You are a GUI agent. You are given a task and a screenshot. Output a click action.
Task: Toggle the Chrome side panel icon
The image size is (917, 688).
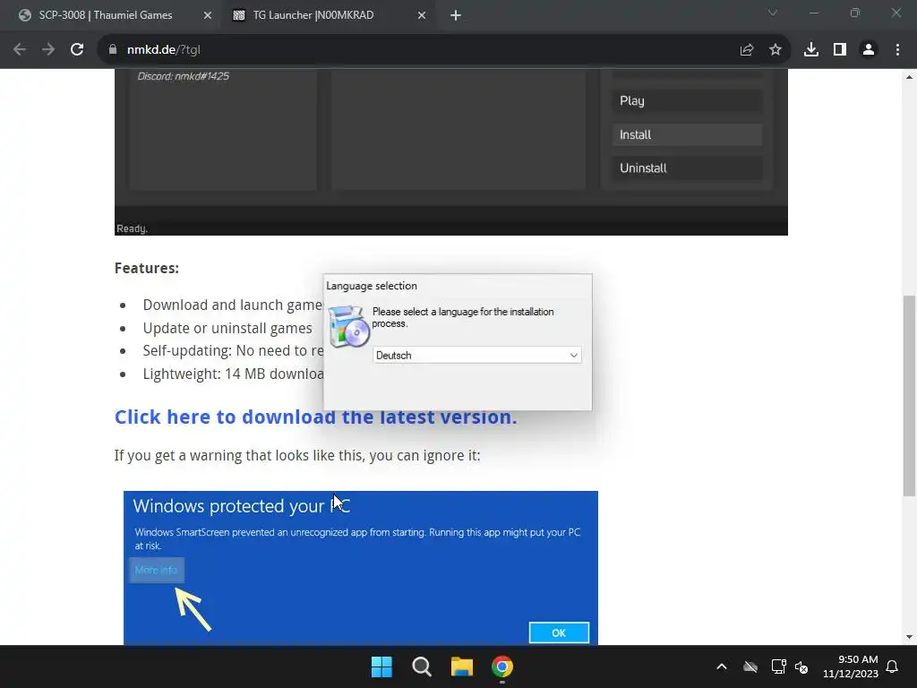[840, 50]
